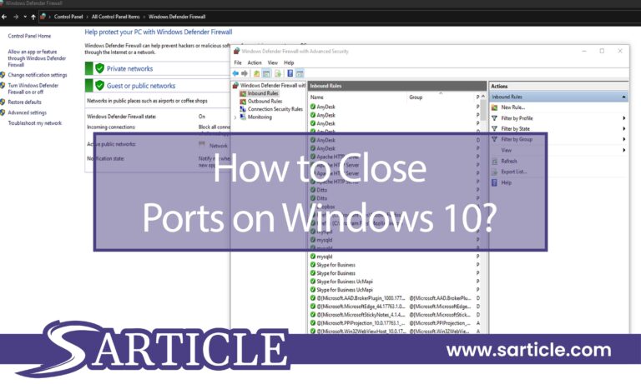This screenshot has height=384, width=641.
Task: Click the Export List toolbar icon
Action: click(278, 73)
